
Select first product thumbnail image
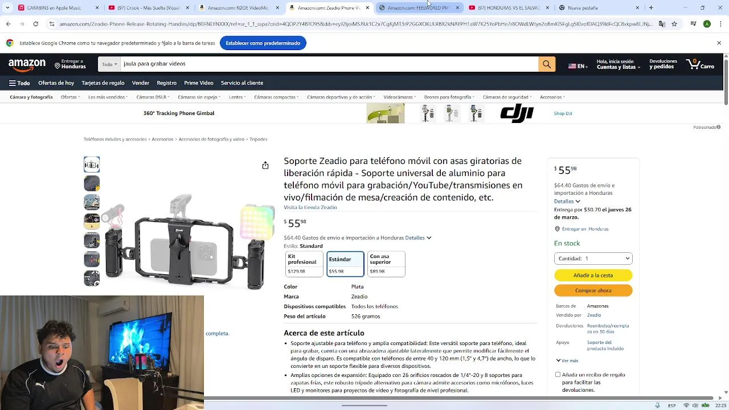[92, 165]
